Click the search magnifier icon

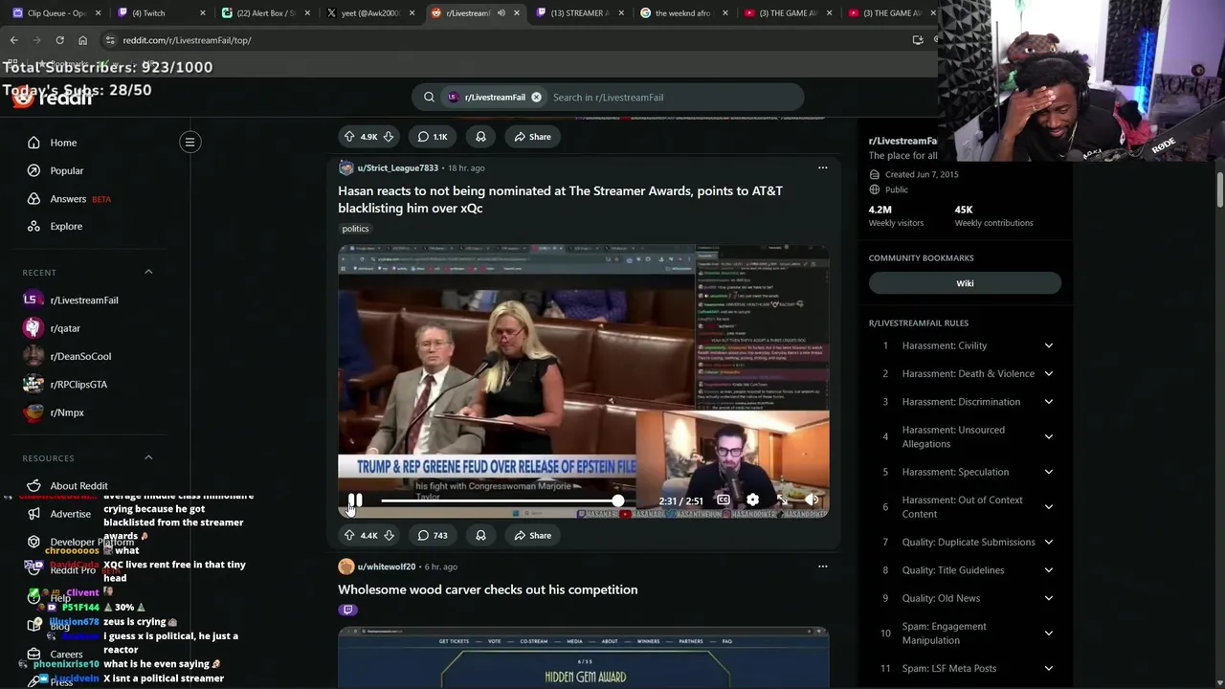tap(429, 97)
